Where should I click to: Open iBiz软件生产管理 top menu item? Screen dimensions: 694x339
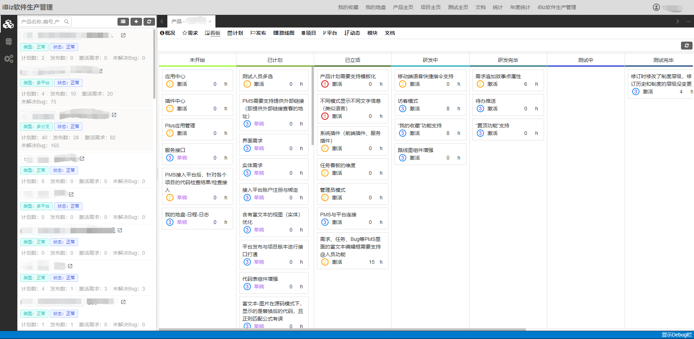[x=557, y=7]
